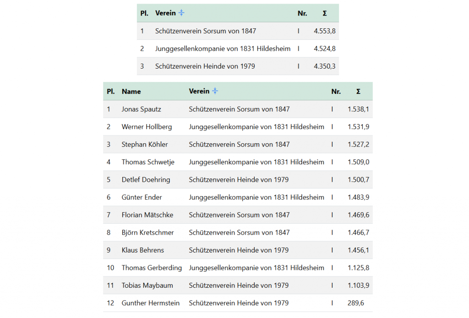The height and width of the screenshot is (318, 469).
Task: Click the Pl. header in the shooter rankings
Action: click(110, 91)
